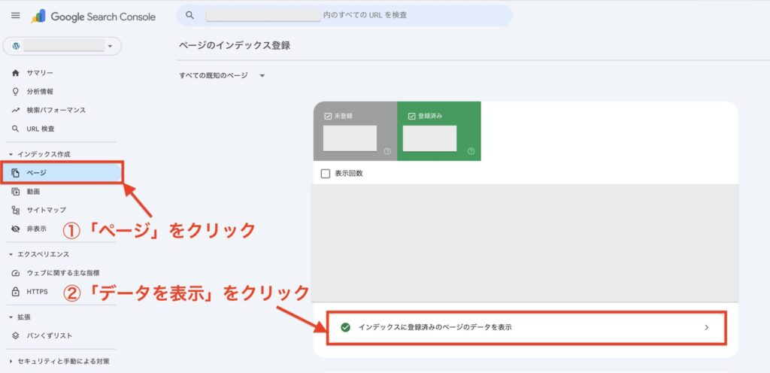This screenshot has height=373, width=770.
Task: Open the hamburger main menu icon
Action: 15,16
